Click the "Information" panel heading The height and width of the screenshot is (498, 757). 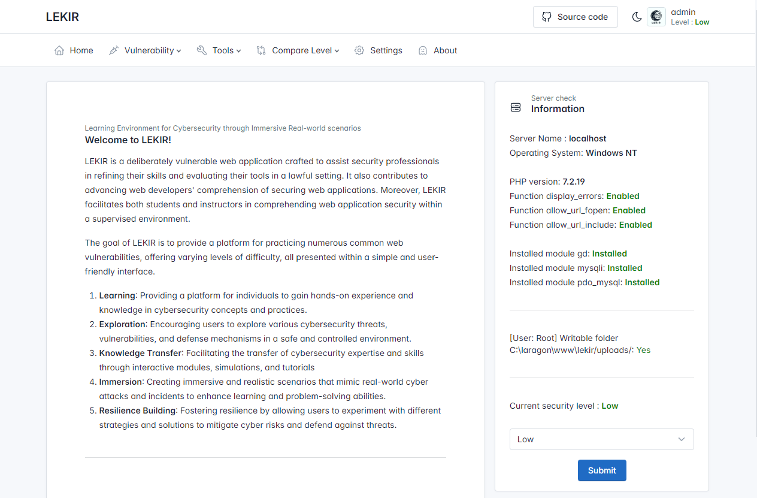pyautogui.click(x=558, y=108)
